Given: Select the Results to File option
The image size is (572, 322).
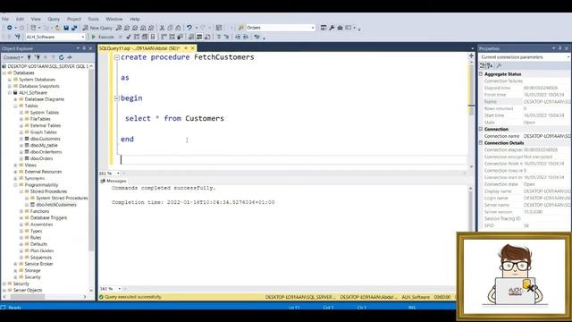Looking at the screenshot, I should [207, 37].
